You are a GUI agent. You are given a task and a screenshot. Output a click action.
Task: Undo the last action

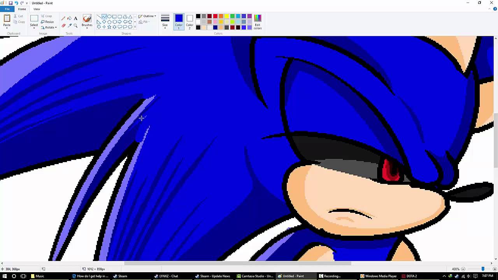coord(16,3)
